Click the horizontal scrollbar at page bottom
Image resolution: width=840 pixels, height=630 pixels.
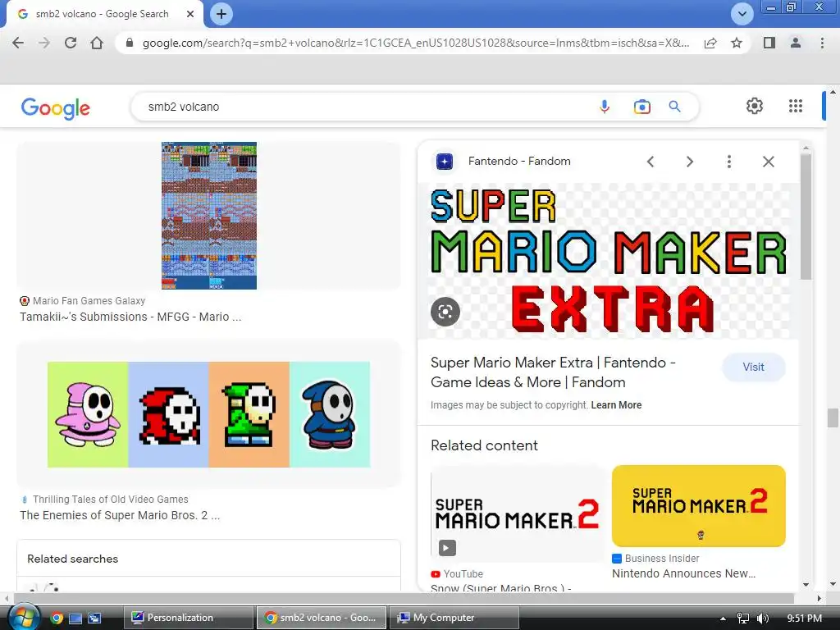pyautogui.click(x=404, y=598)
